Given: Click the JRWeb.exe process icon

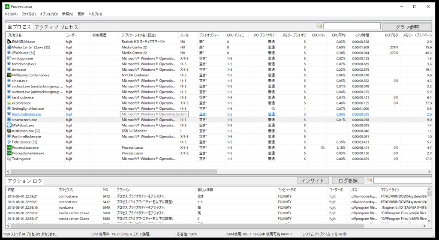Looking at the screenshot, I should tap(9, 53).
